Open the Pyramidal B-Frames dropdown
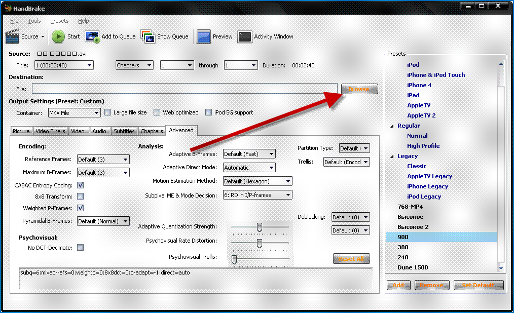This screenshot has width=514, height=313. (103, 221)
